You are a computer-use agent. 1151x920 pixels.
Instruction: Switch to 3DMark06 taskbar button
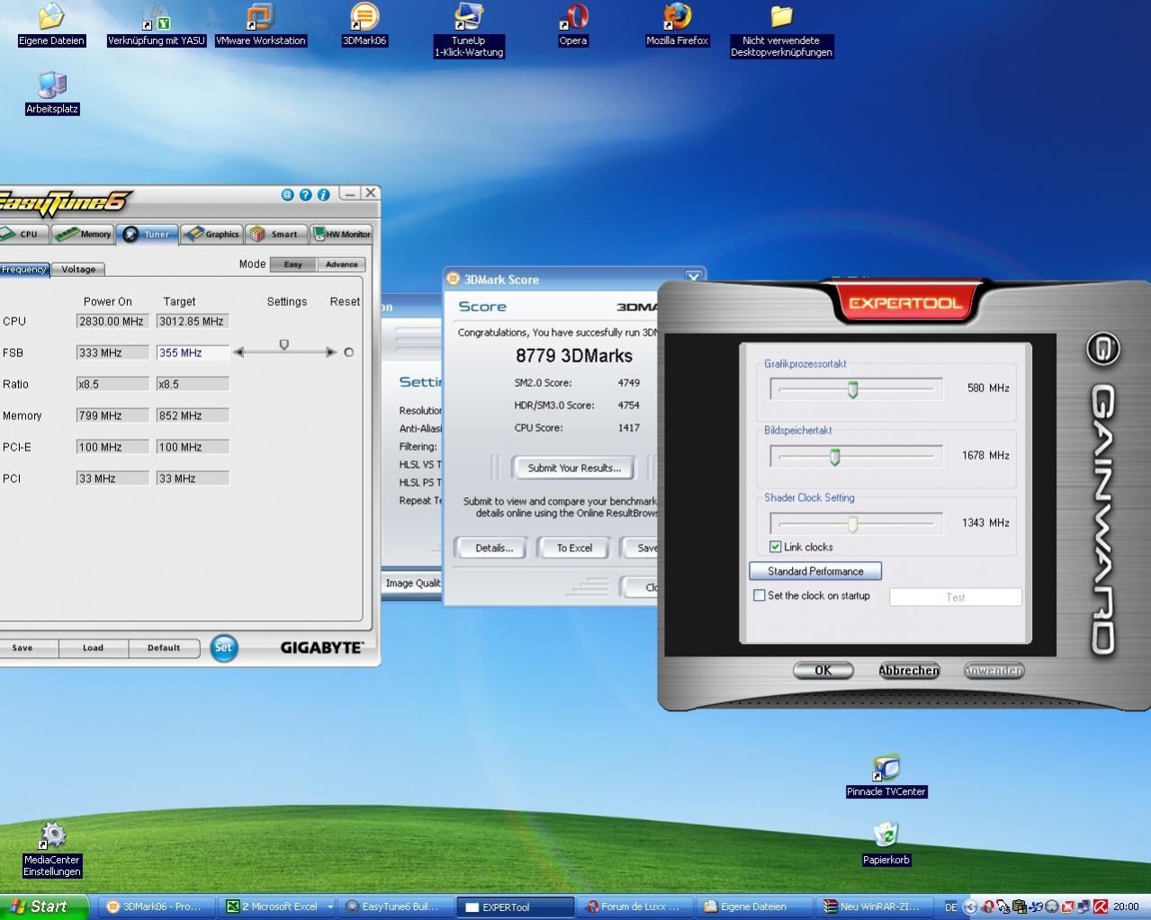156,907
